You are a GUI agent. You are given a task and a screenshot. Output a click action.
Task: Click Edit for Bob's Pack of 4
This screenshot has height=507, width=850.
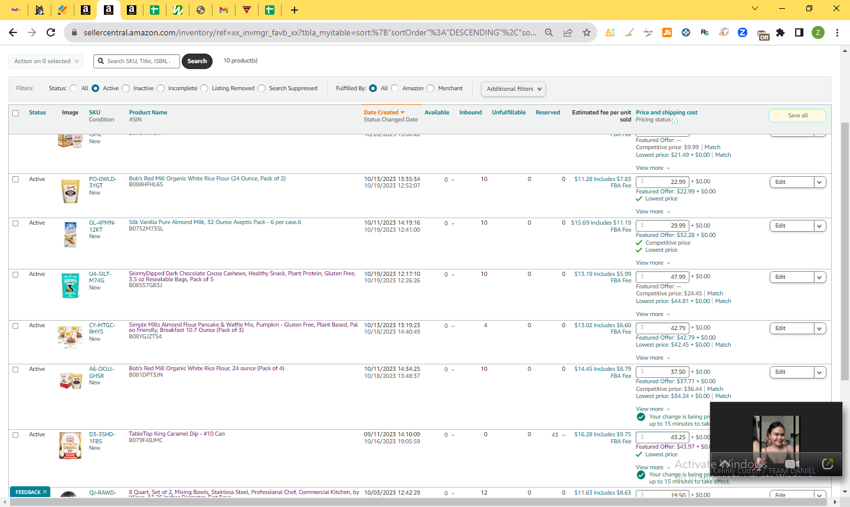click(792, 372)
